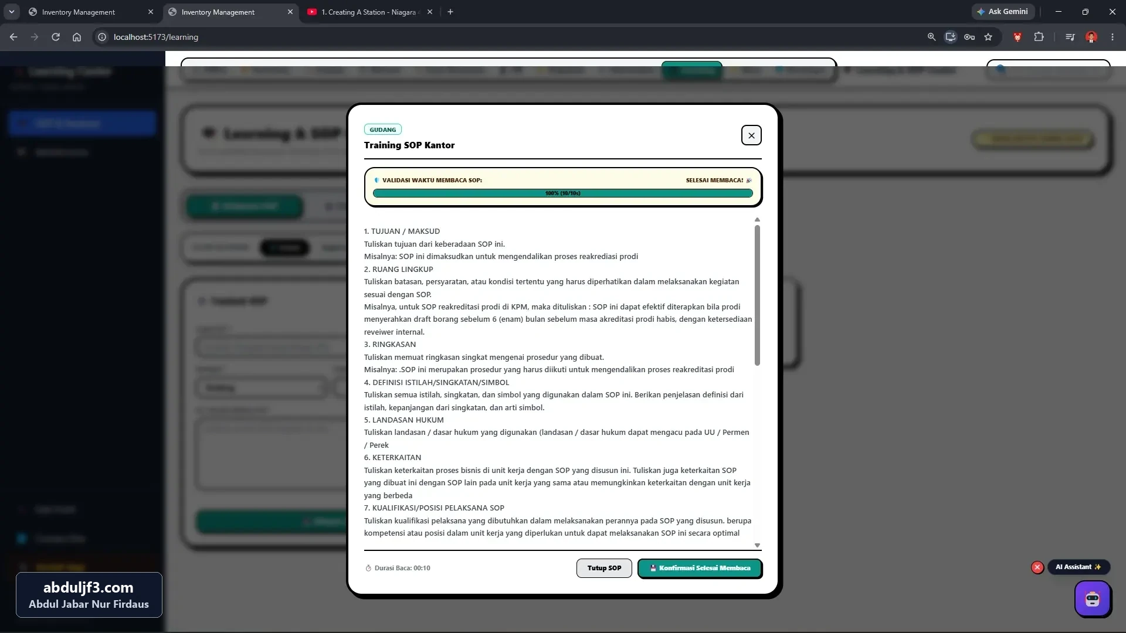Click the GUDANG category badge
1126x633 pixels.
coord(382,130)
